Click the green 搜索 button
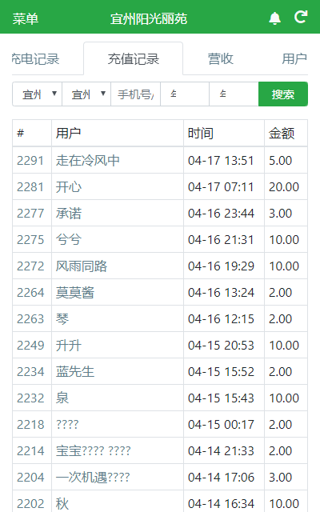The width and height of the screenshot is (320, 512). click(283, 94)
